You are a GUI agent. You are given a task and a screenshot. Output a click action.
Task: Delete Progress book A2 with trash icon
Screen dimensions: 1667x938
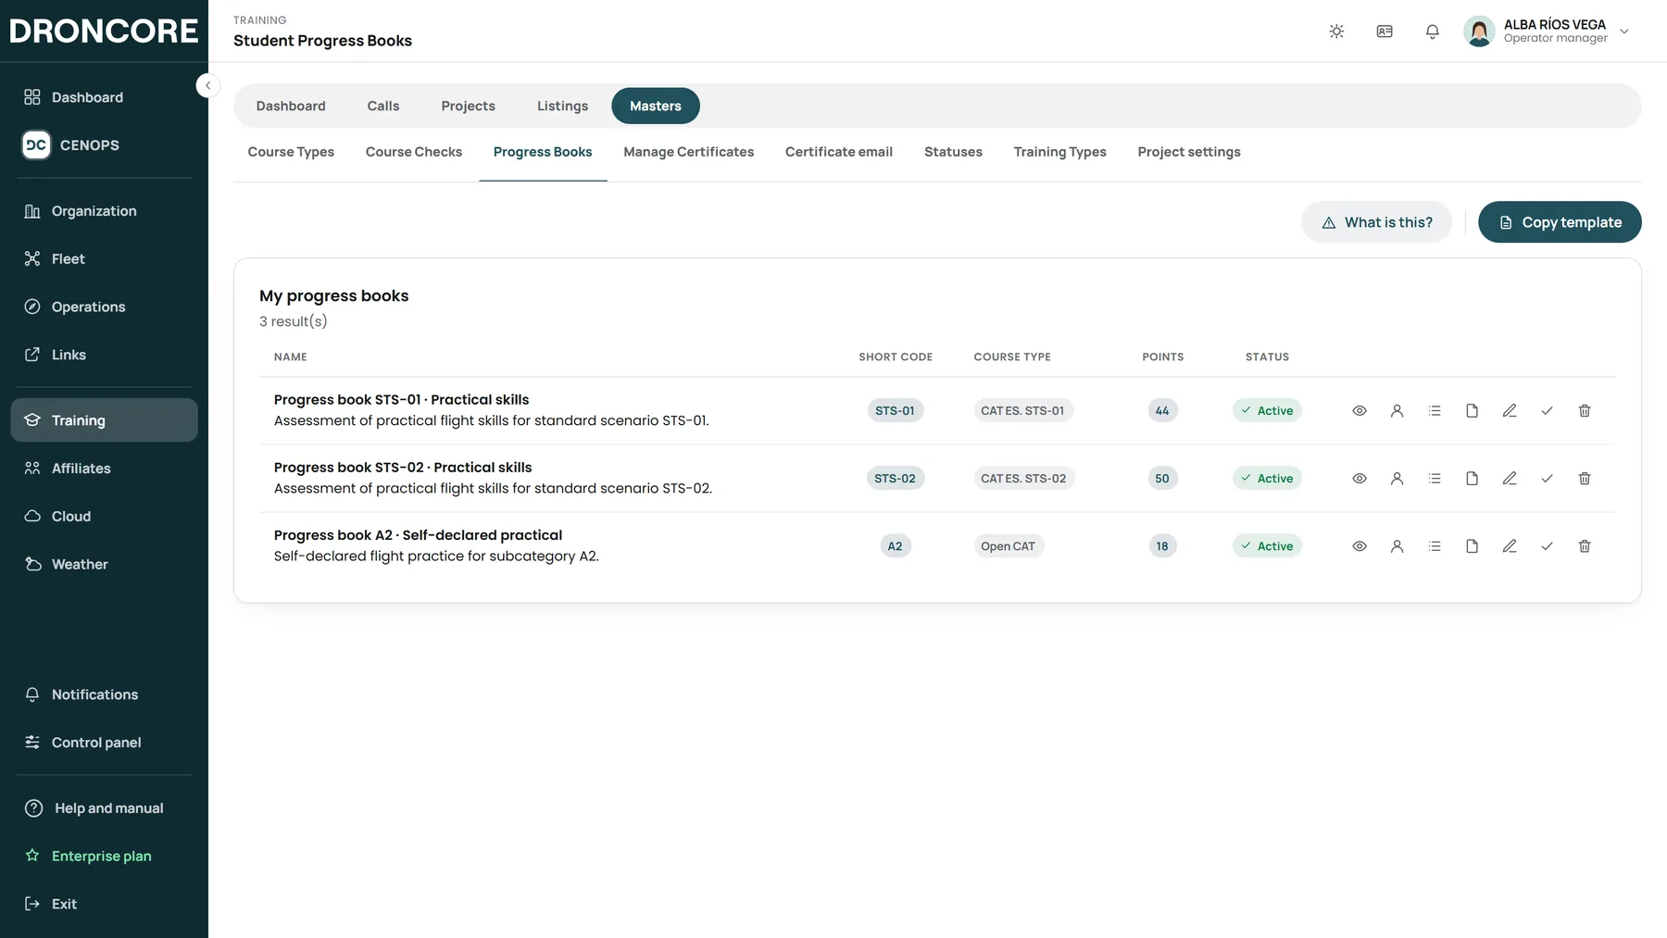(1585, 546)
